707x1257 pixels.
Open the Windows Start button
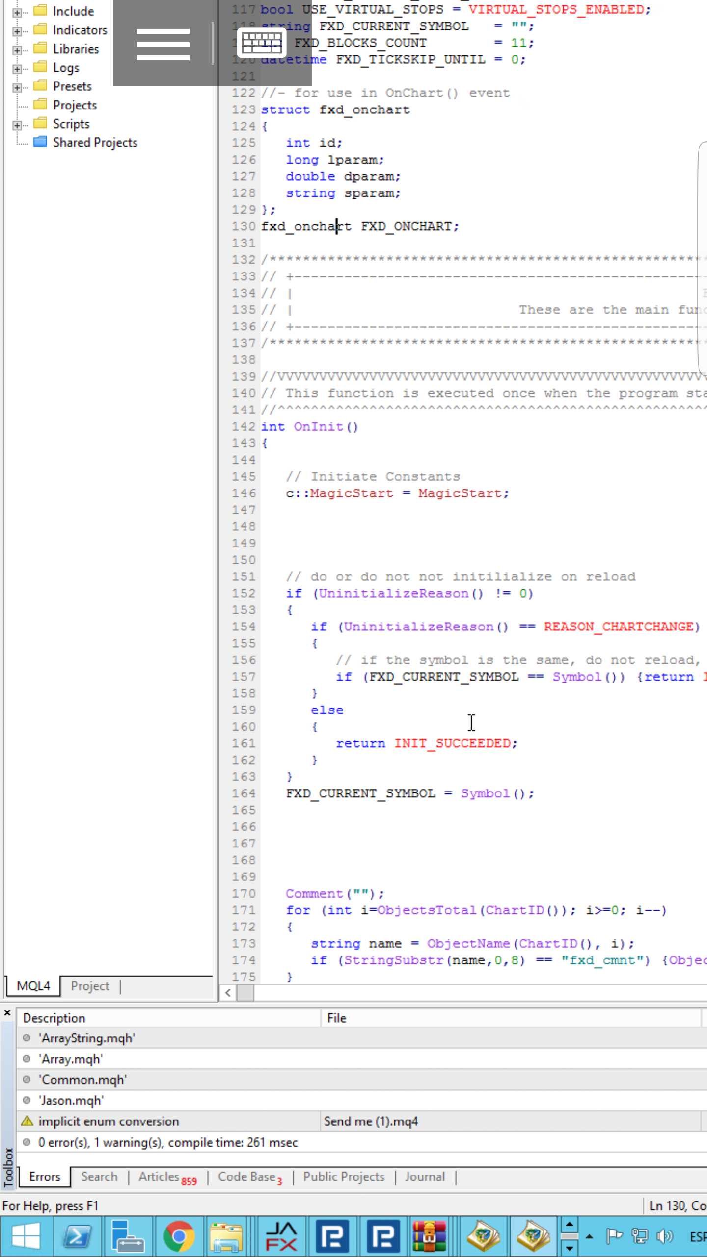pyautogui.click(x=26, y=1236)
